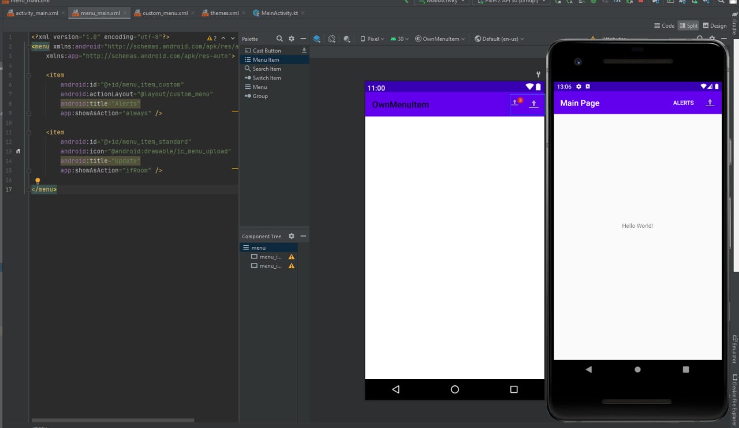Tap the emulator Recents navigation button

(x=686, y=369)
